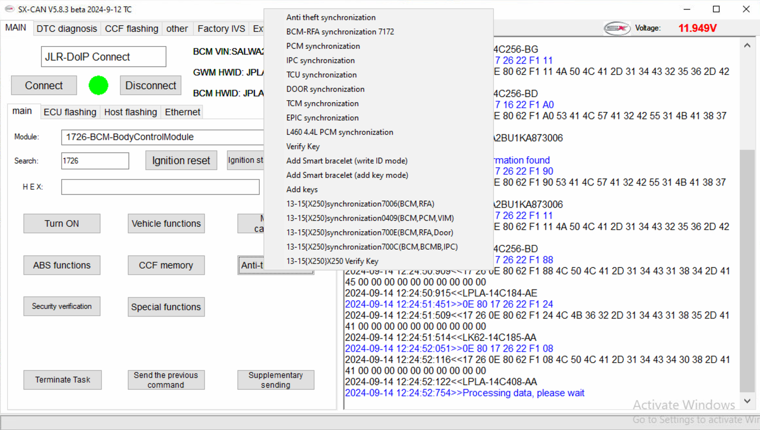
Task: Focus the Search field containing 1726
Action: 95,161
